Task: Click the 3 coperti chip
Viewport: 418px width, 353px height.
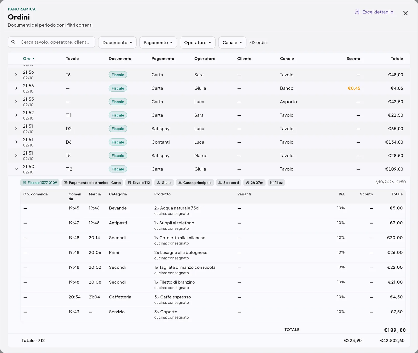Action: pos(229,183)
